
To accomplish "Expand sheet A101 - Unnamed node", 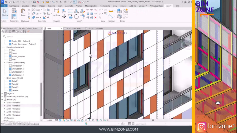I will point(4,103).
